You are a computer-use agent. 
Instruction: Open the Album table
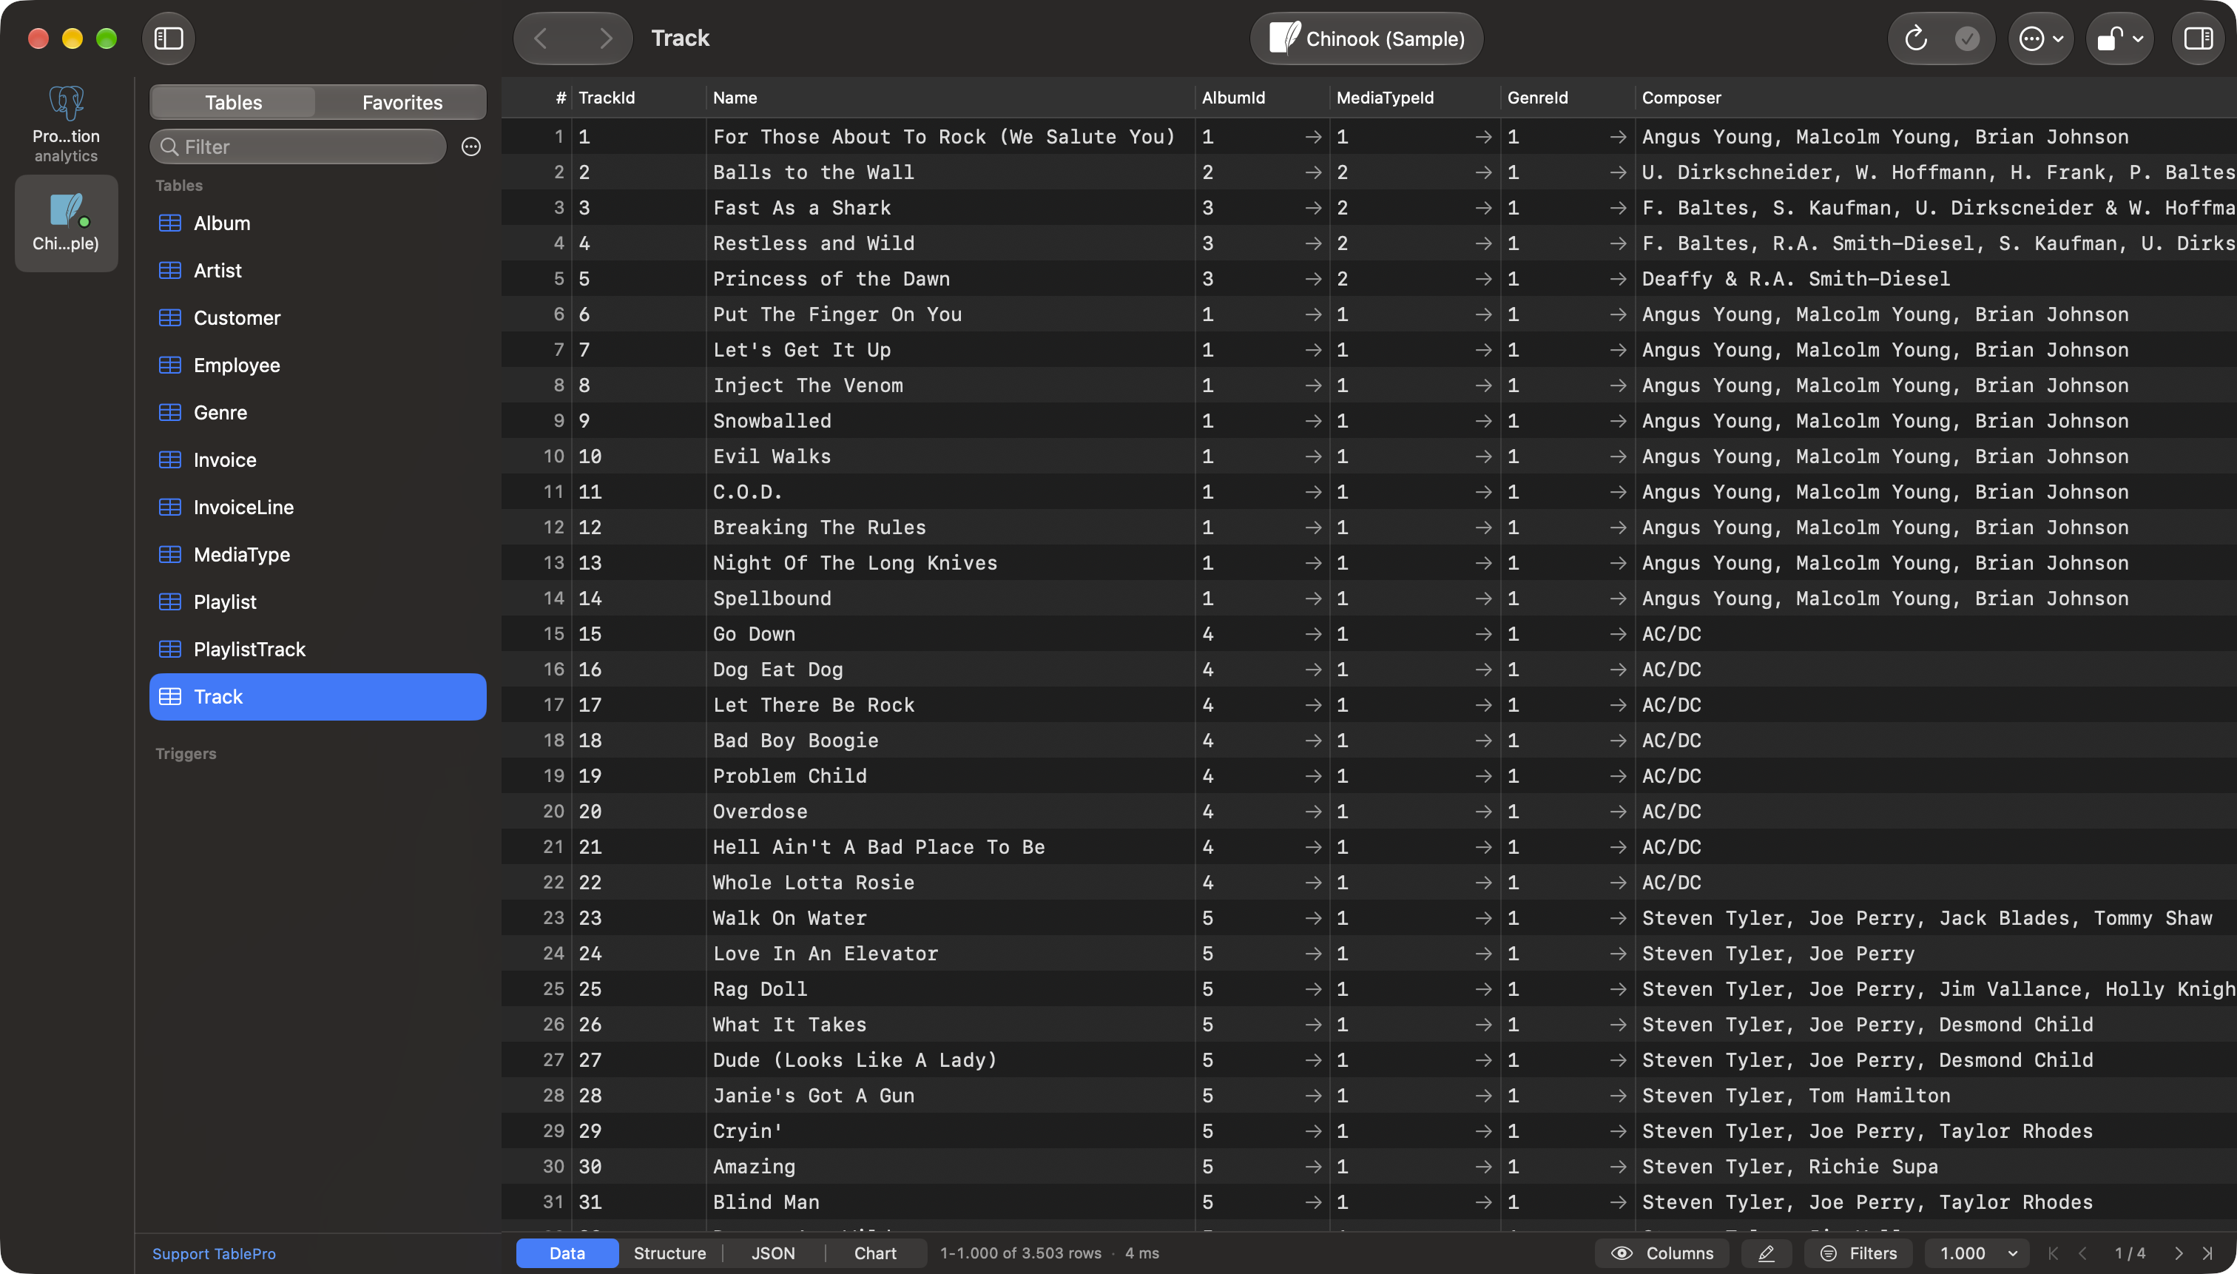point(317,223)
